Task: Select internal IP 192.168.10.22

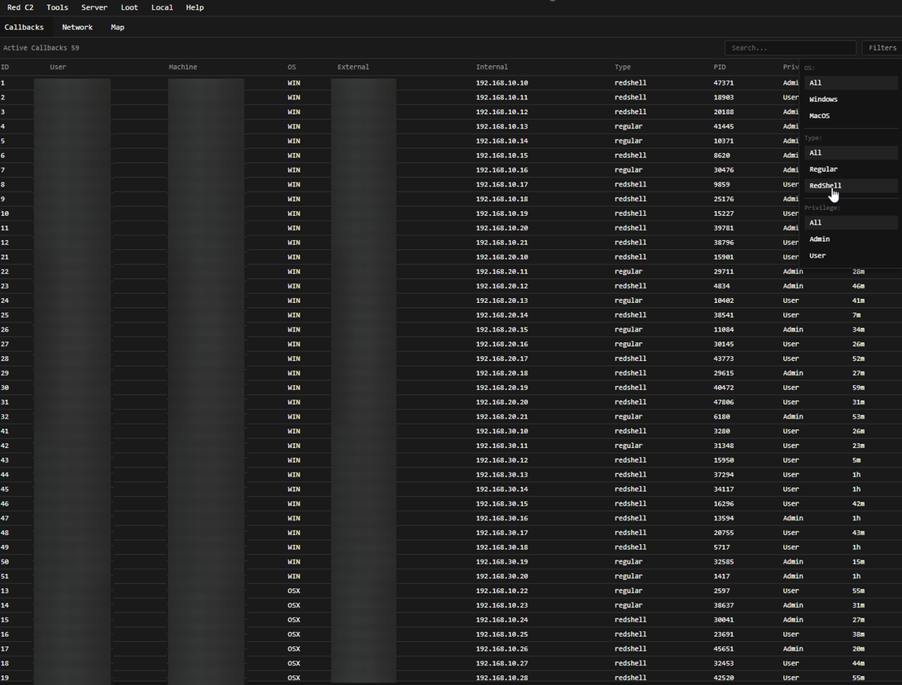Action: tap(501, 591)
